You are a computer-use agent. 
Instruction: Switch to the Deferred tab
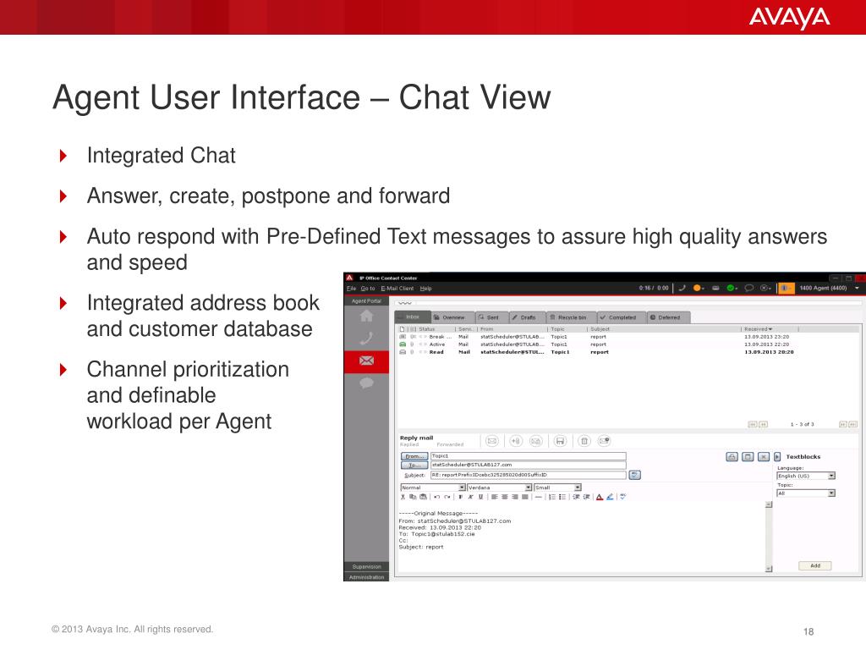[x=668, y=317]
